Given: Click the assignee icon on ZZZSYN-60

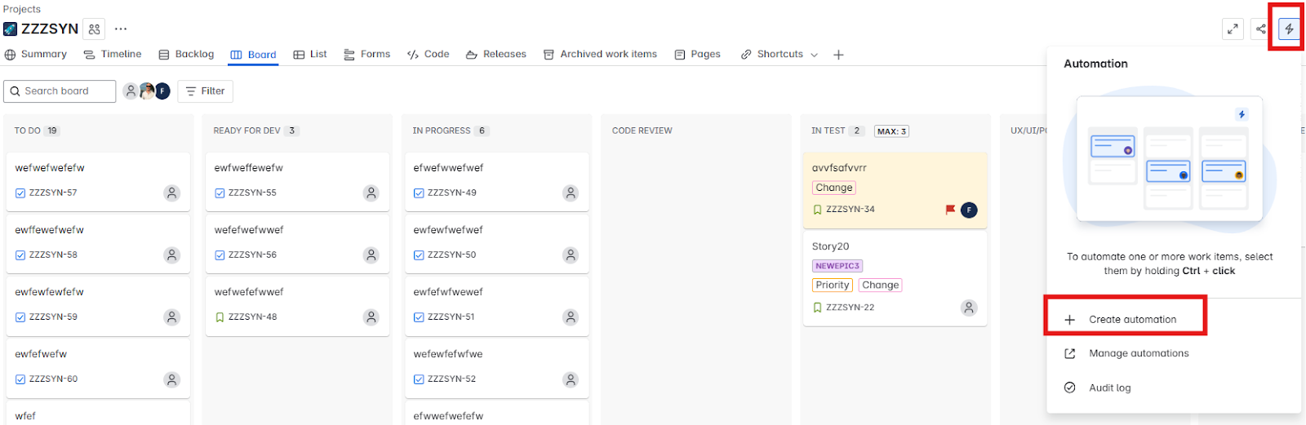Looking at the screenshot, I should [x=171, y=379].
